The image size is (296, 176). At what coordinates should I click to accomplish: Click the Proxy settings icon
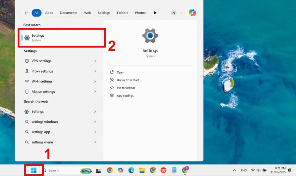pyautogui.click(x=27, y=71)
